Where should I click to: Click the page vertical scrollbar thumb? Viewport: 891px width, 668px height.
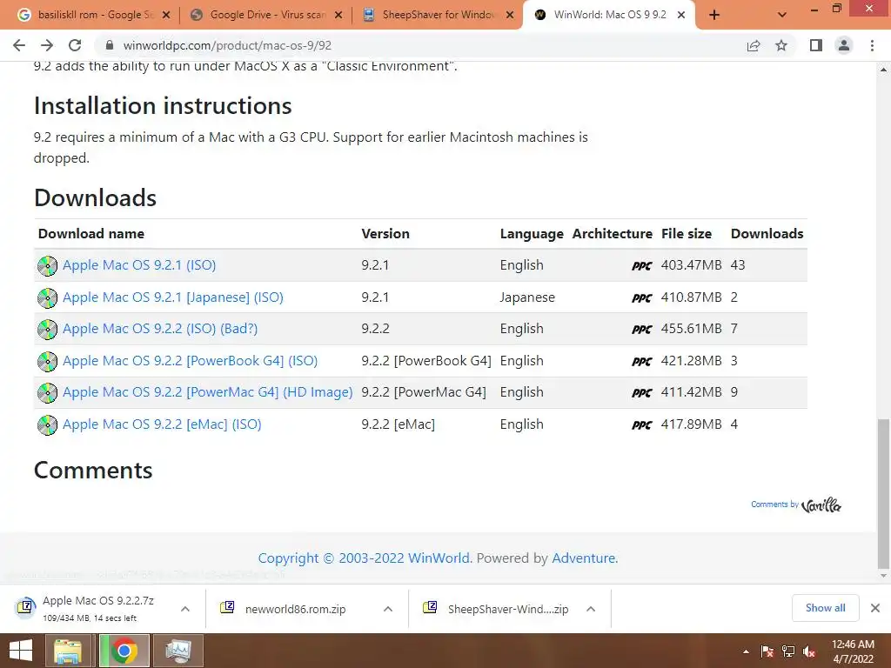coord(882,493)
